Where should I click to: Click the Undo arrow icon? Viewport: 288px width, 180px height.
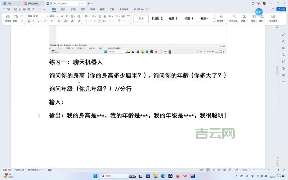point(33,9)
